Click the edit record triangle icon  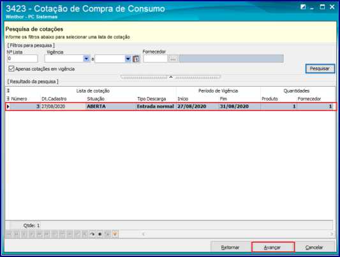point(70,234)
